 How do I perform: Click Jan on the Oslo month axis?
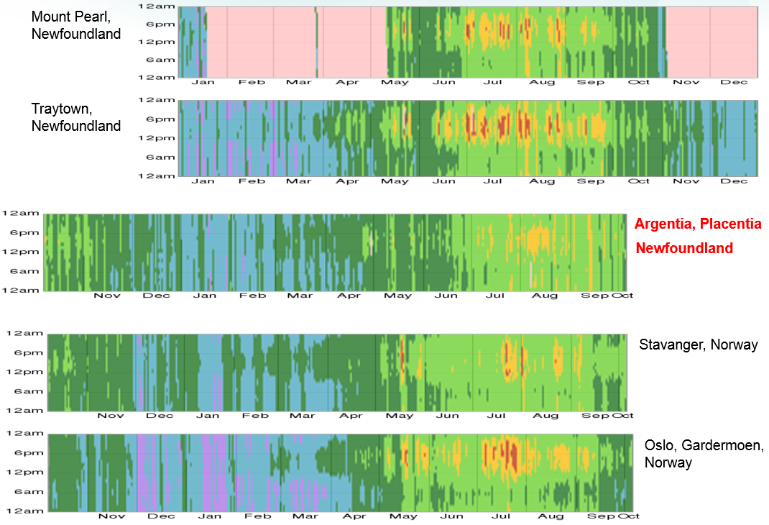click(209, 516)
